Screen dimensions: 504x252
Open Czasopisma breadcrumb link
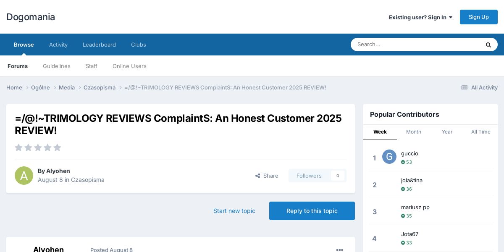(x=100, y=87)
